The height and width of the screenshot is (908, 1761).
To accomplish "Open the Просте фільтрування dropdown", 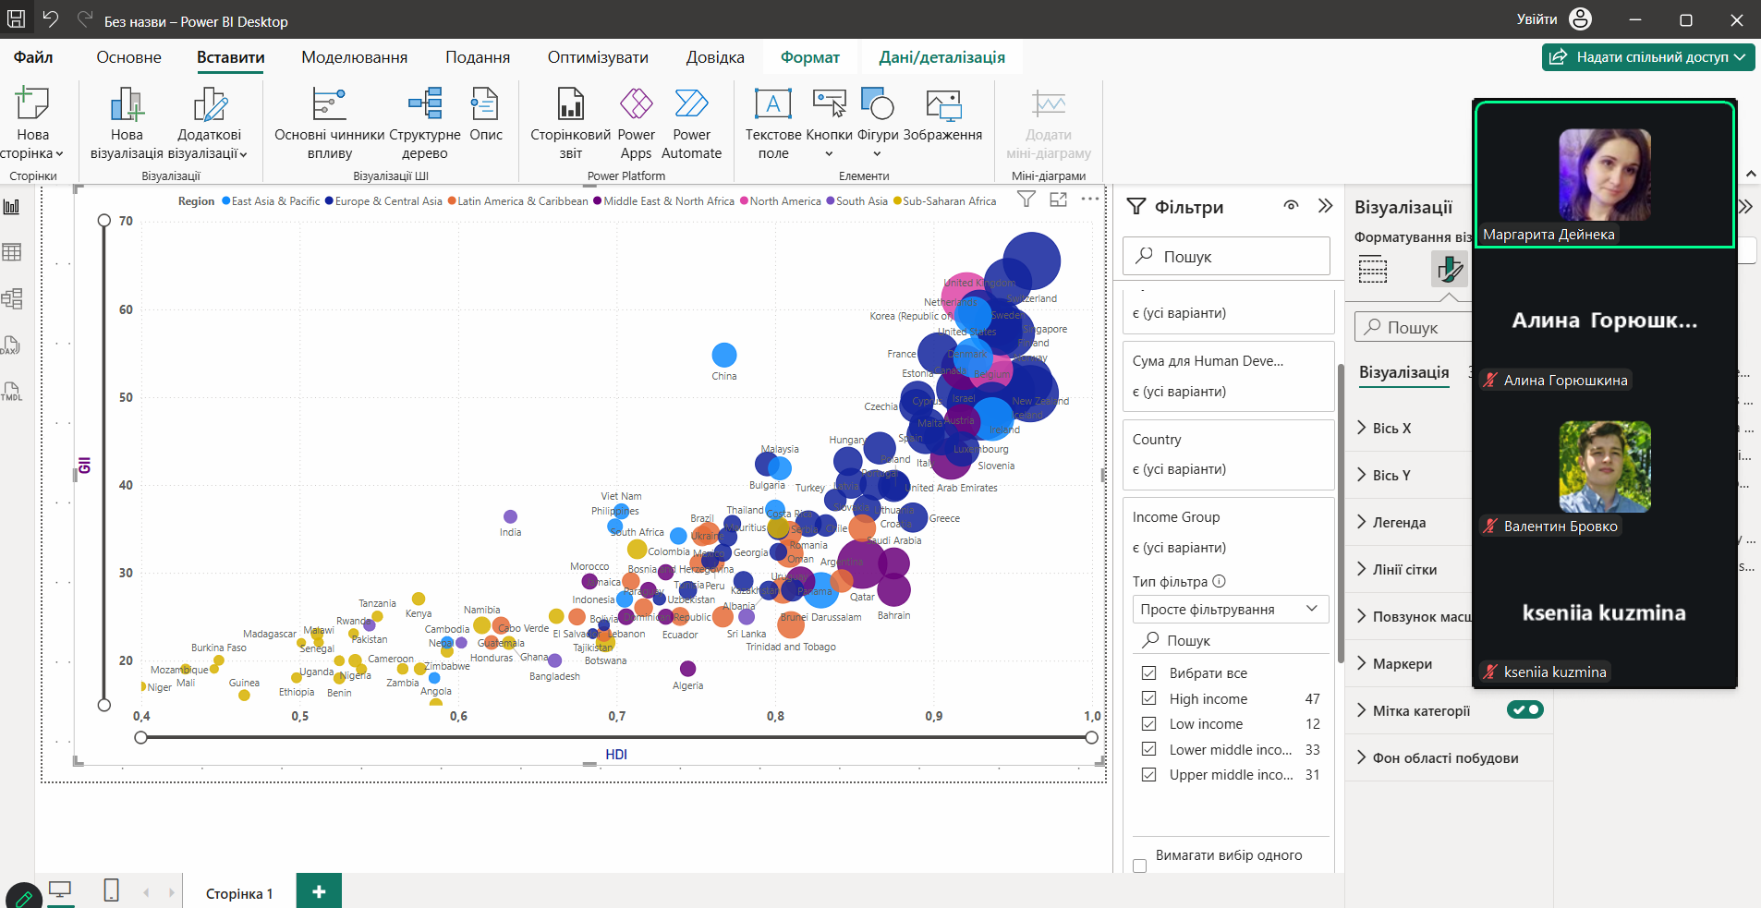I will pyautogui.click(x=1232, y=609).
